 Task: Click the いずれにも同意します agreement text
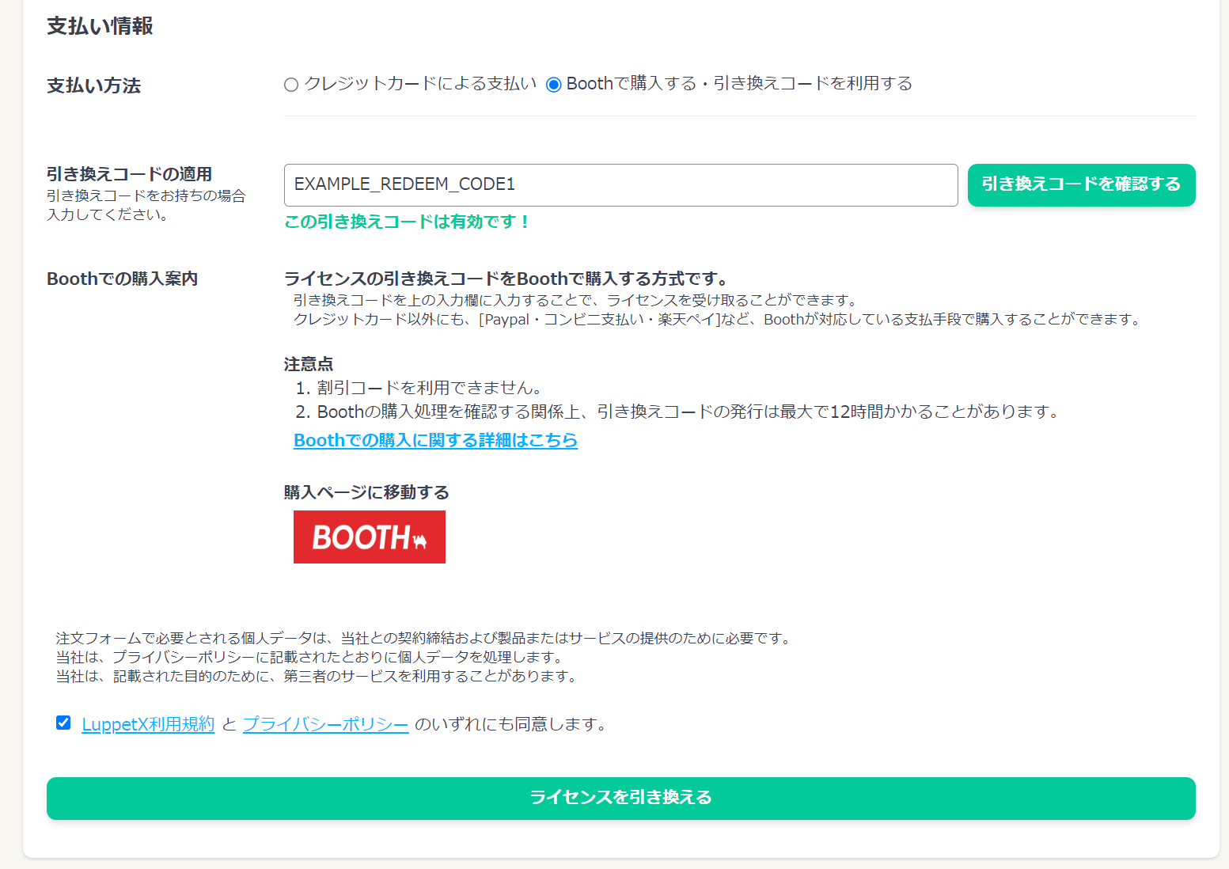coord(510,724)
